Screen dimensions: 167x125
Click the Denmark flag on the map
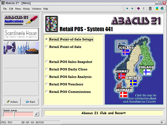coord(124,95)
